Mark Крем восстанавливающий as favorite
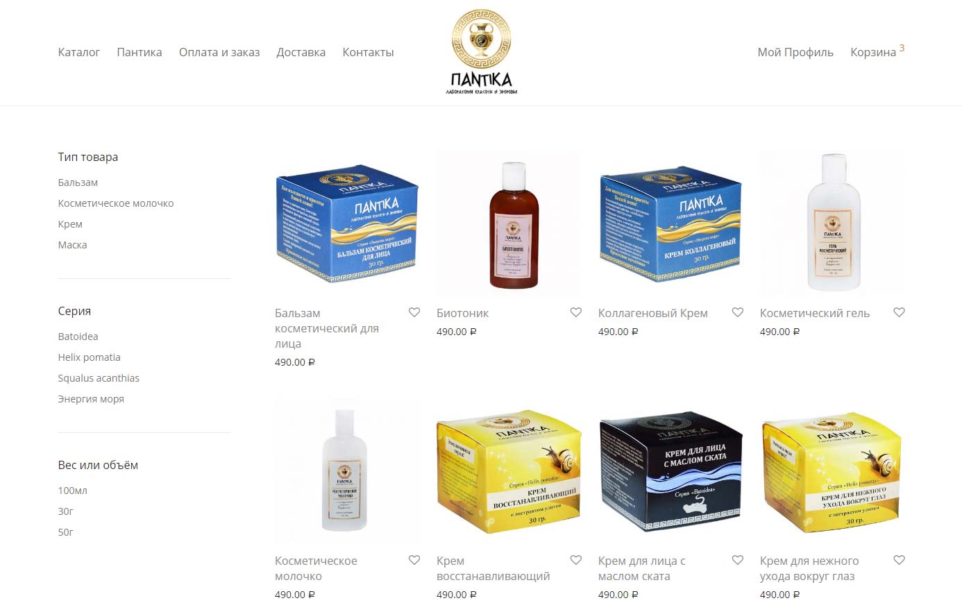 point(576,560)
